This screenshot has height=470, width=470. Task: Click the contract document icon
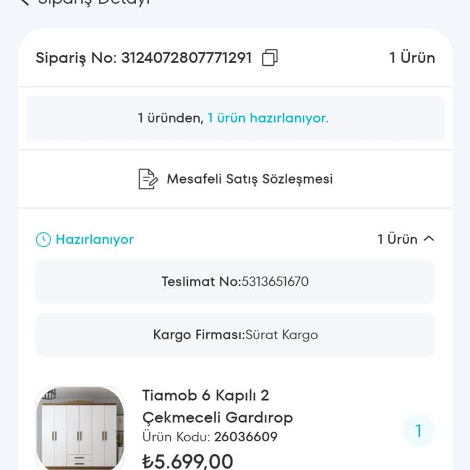pos(147,179)
